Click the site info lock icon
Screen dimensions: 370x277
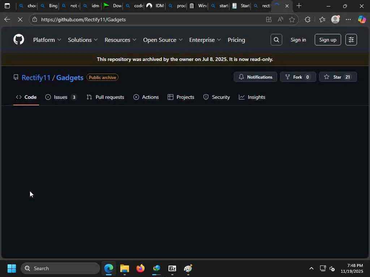35,19
